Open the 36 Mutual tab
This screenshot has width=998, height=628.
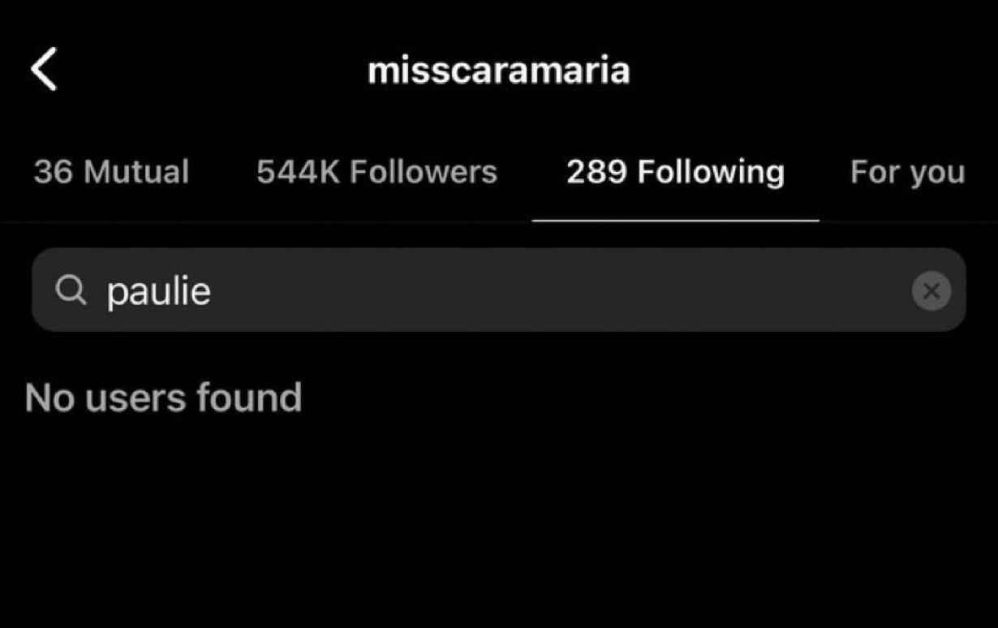[111, 172]
